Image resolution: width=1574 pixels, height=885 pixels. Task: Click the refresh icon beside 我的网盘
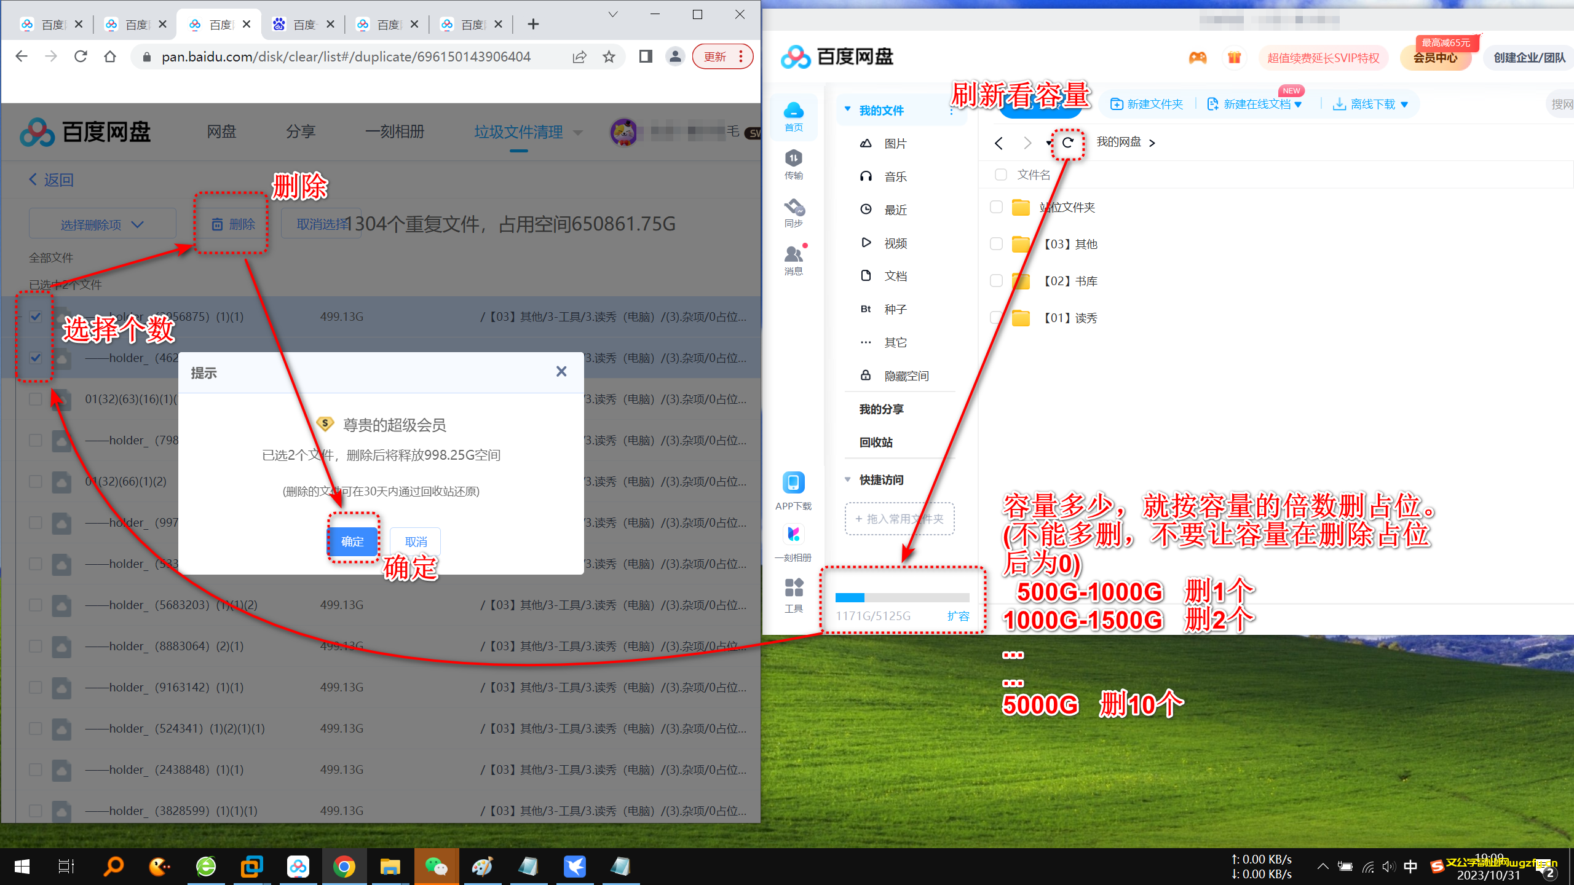(1068, 143)
